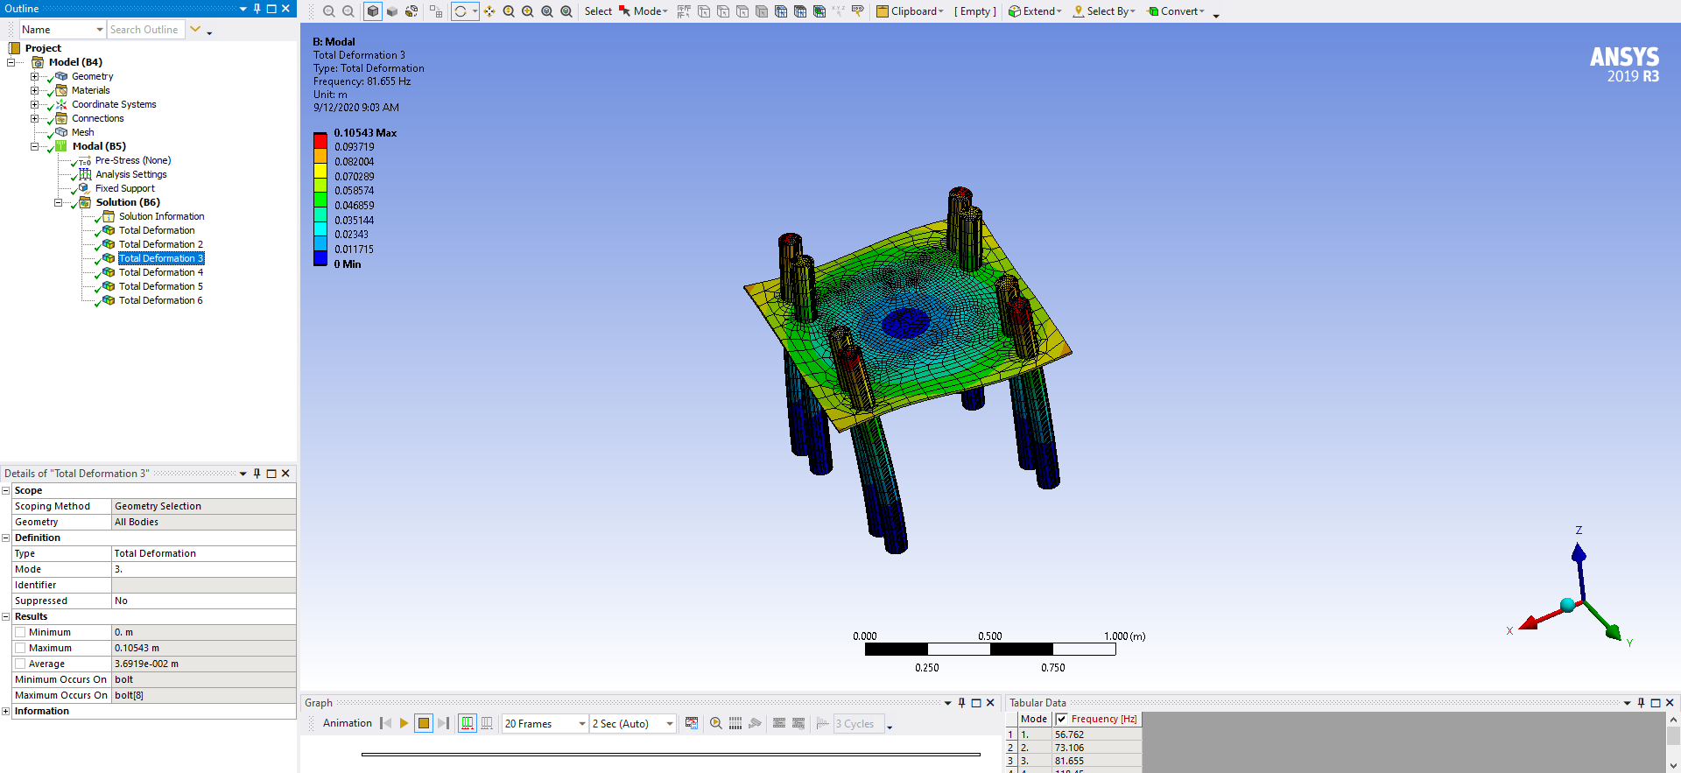Click the label tag toolbar icon

point(858,11)
